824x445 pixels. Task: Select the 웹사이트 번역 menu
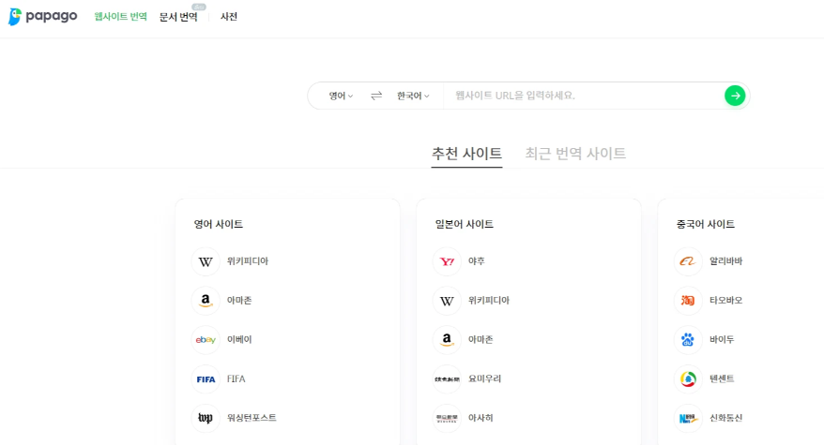point(120,17)
